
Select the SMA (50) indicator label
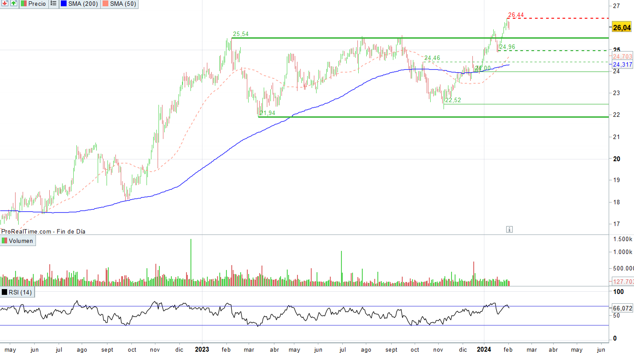tap(123, 4)
